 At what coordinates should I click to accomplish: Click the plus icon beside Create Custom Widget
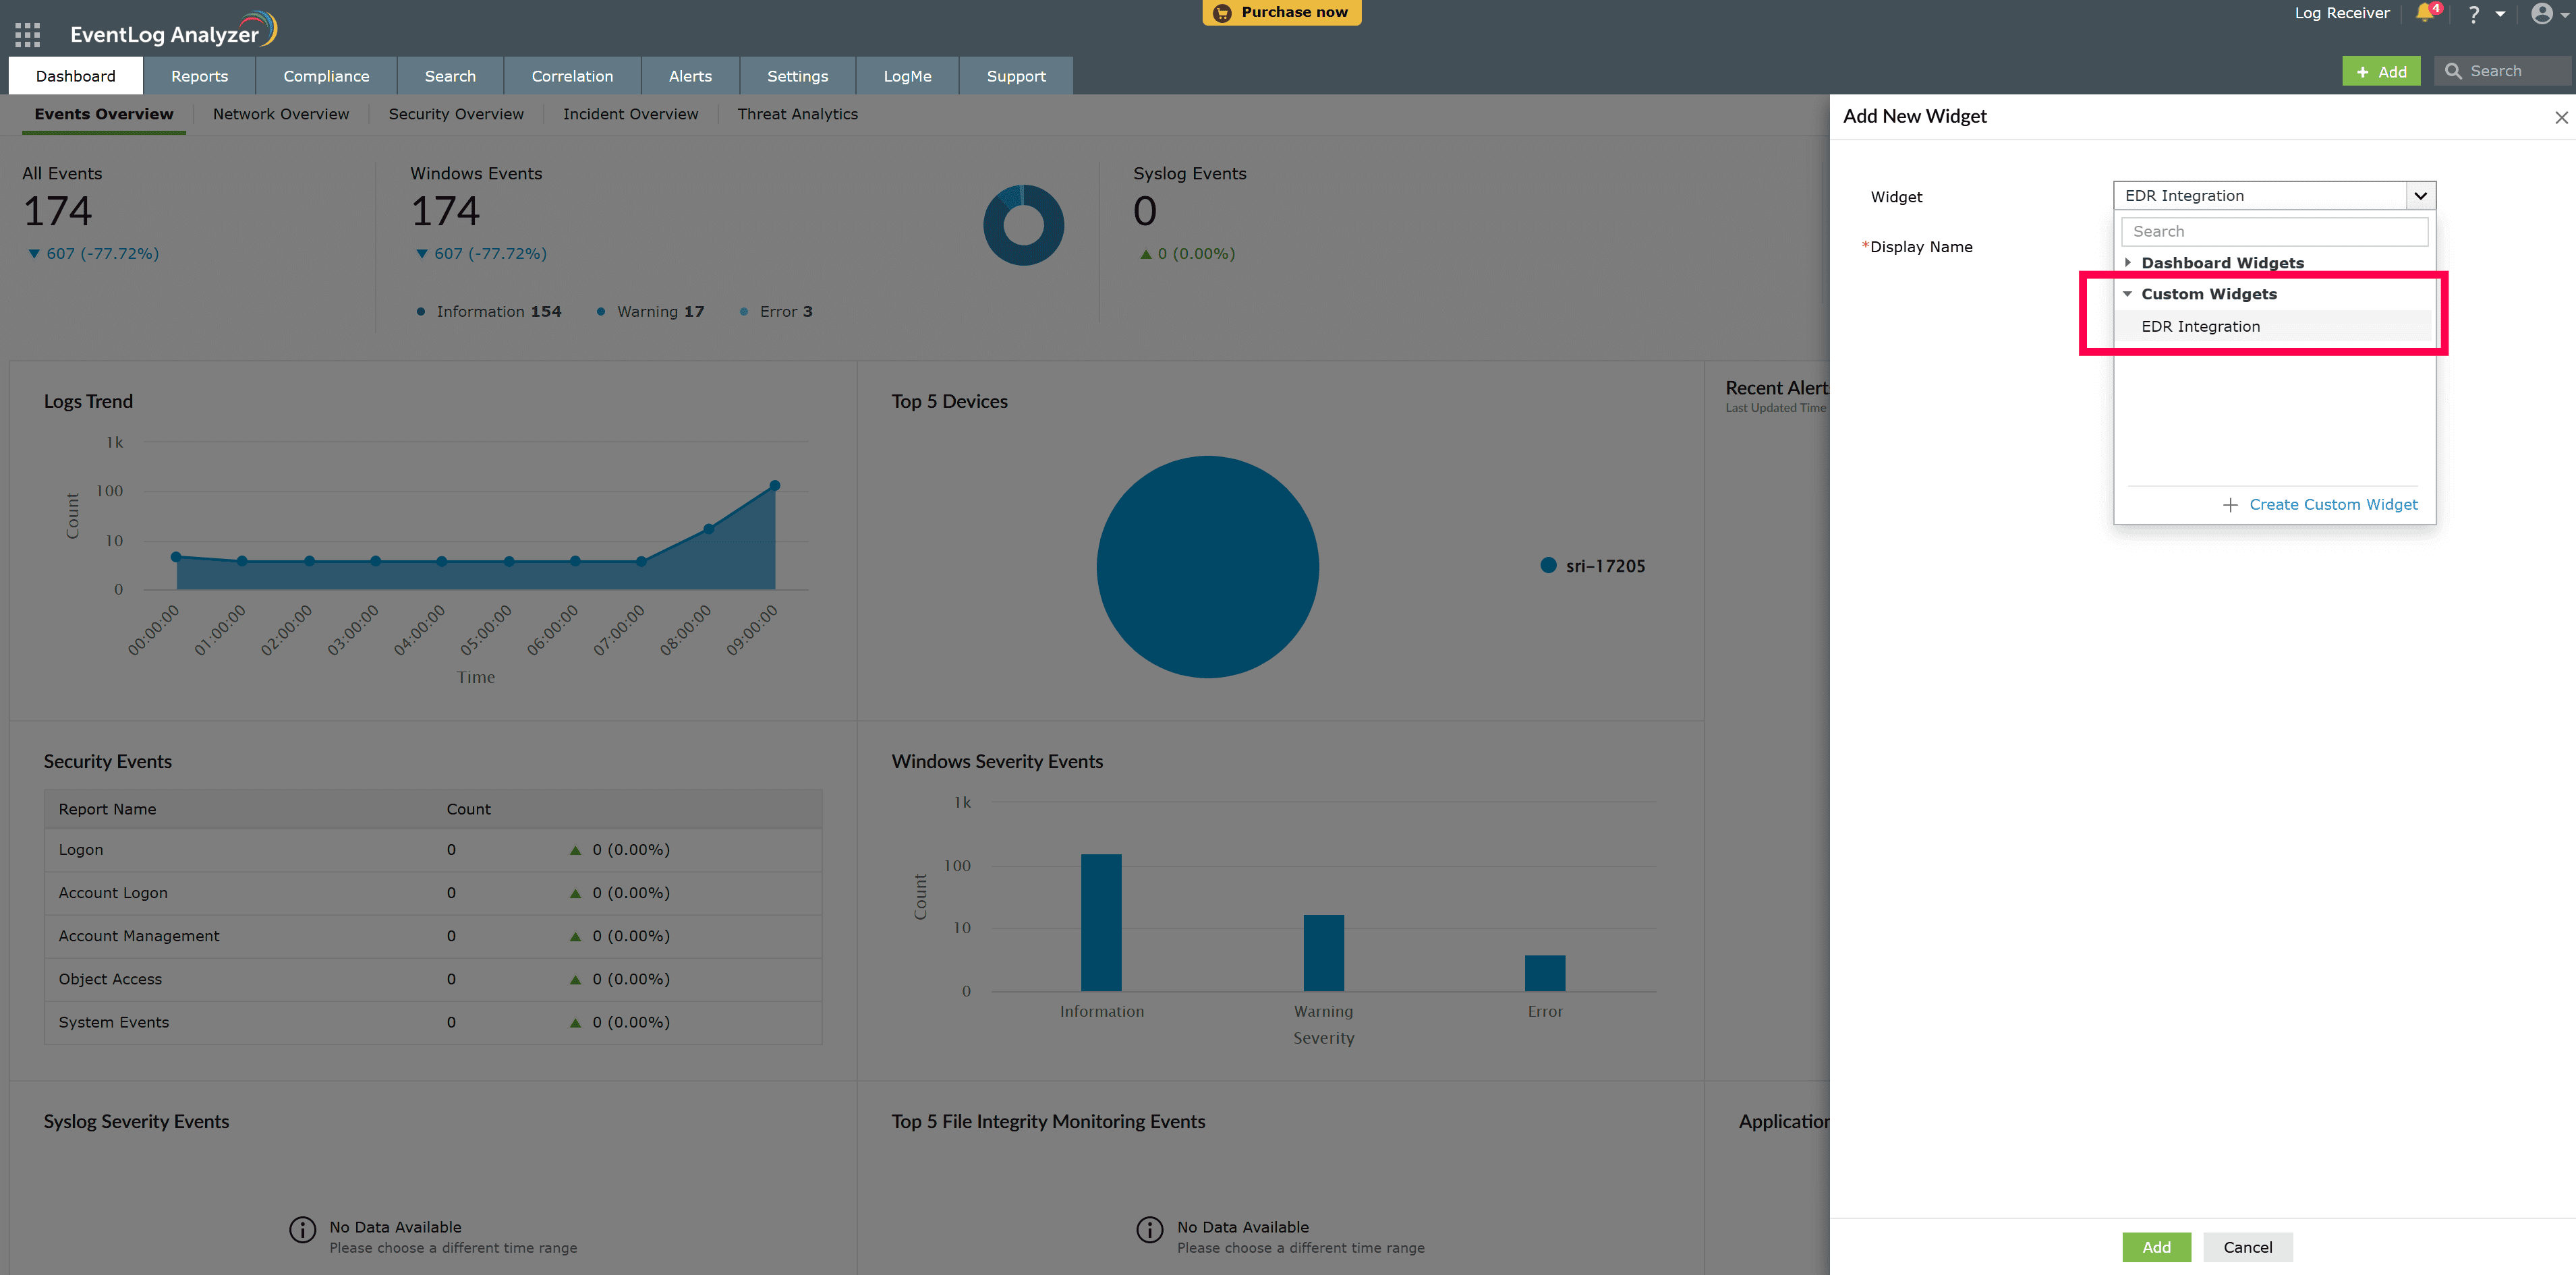coord(2230,504)
